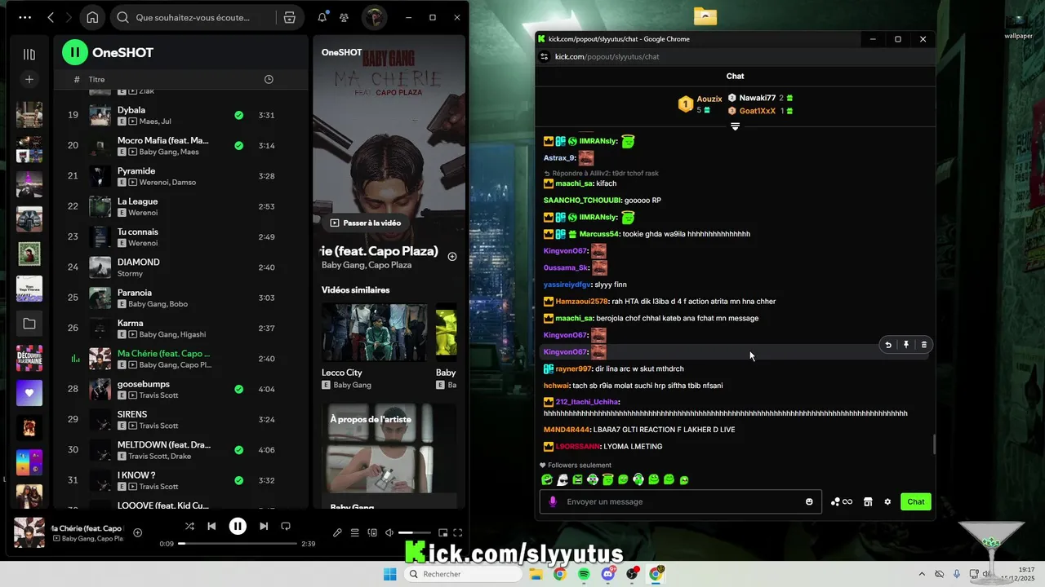Reply to hovered message with reply arrow icon
Viewport: 1045px width, 587px height.
pyautogui.click(x=888, y=345)
